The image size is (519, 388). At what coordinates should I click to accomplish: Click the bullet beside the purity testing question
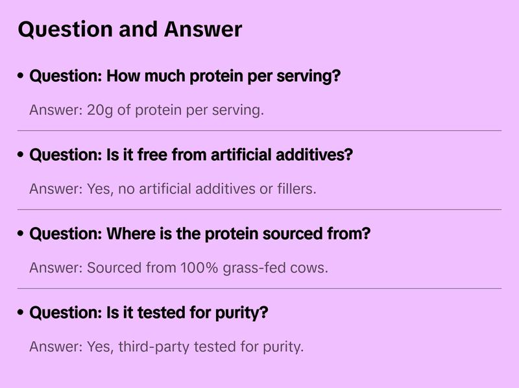click(x=21, y=313)
